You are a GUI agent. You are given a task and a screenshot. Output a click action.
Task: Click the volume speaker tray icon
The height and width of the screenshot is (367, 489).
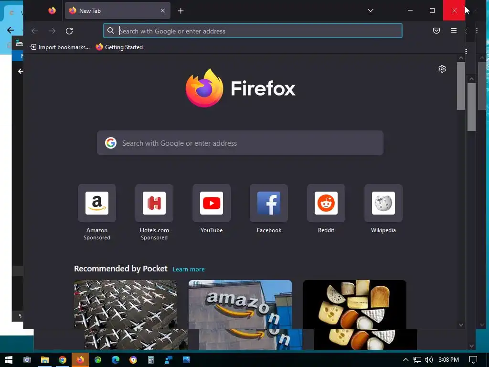click(429, 360)
